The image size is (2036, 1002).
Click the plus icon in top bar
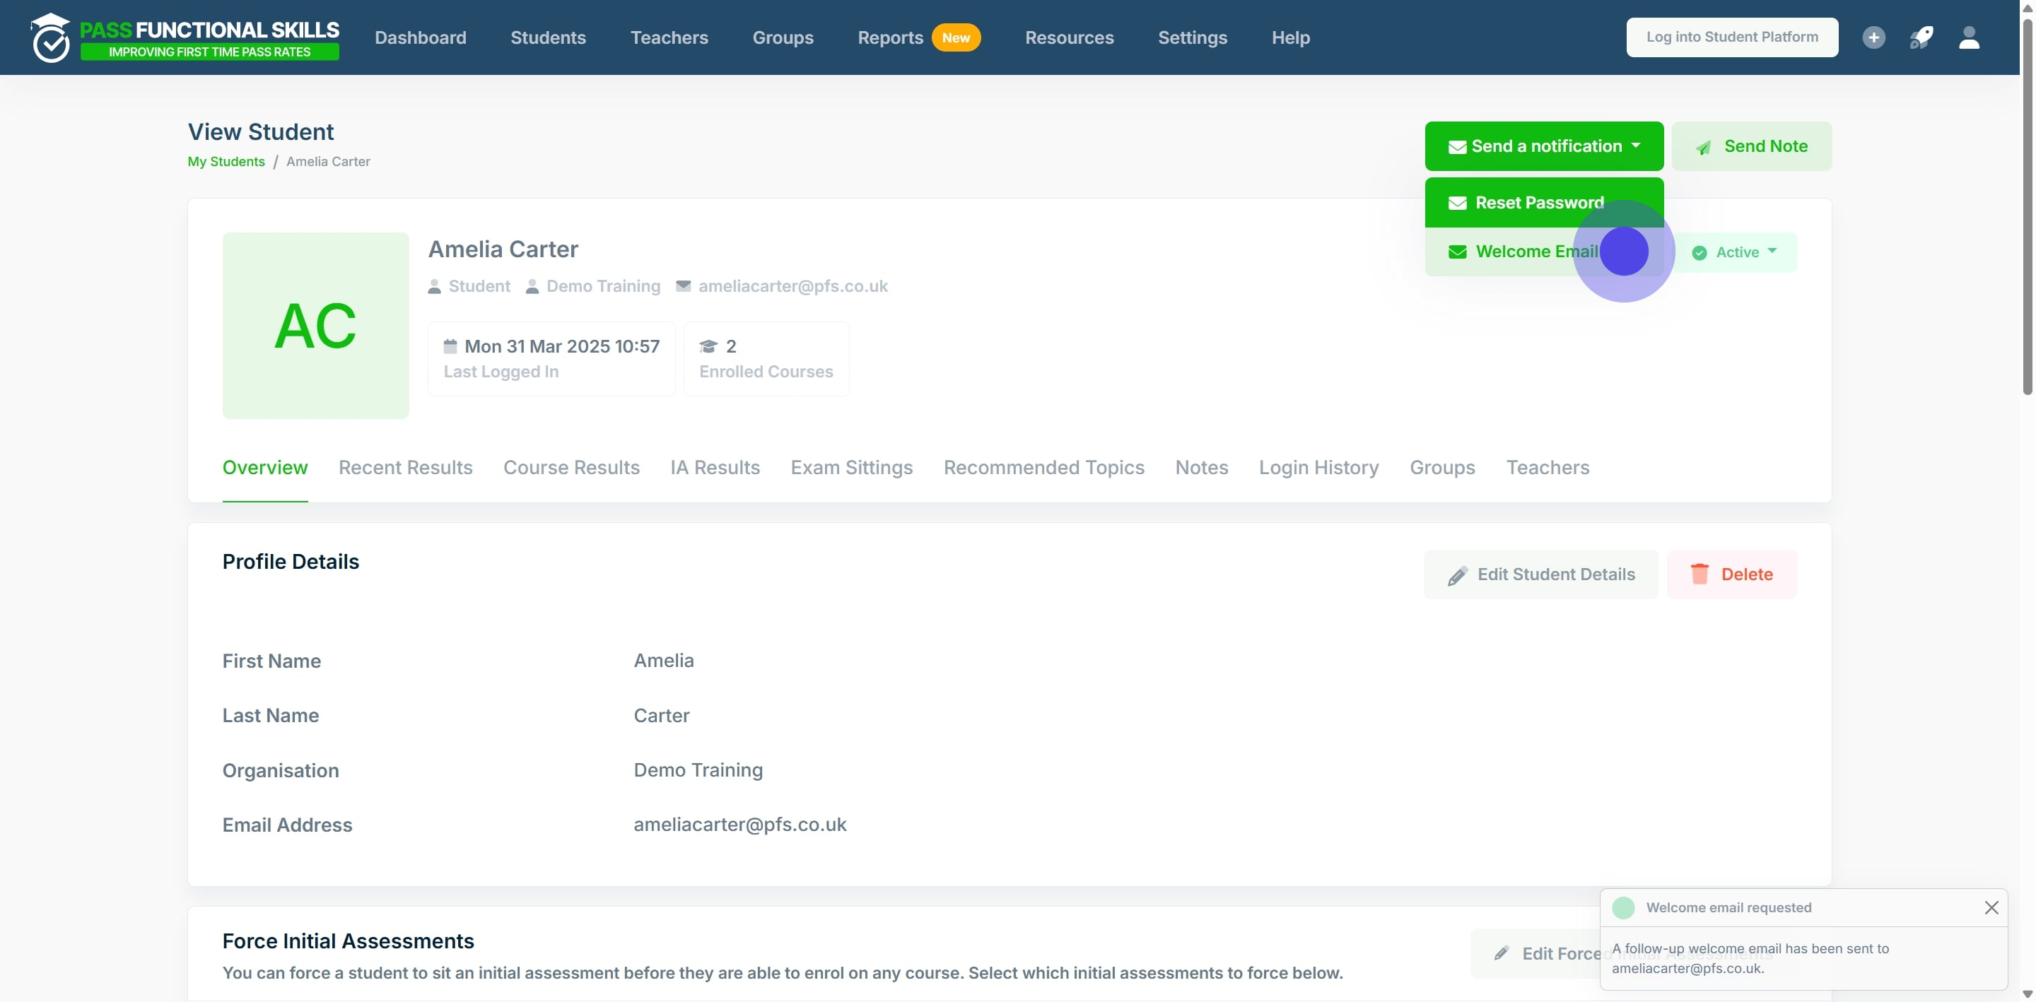[x=1873, y=37]
